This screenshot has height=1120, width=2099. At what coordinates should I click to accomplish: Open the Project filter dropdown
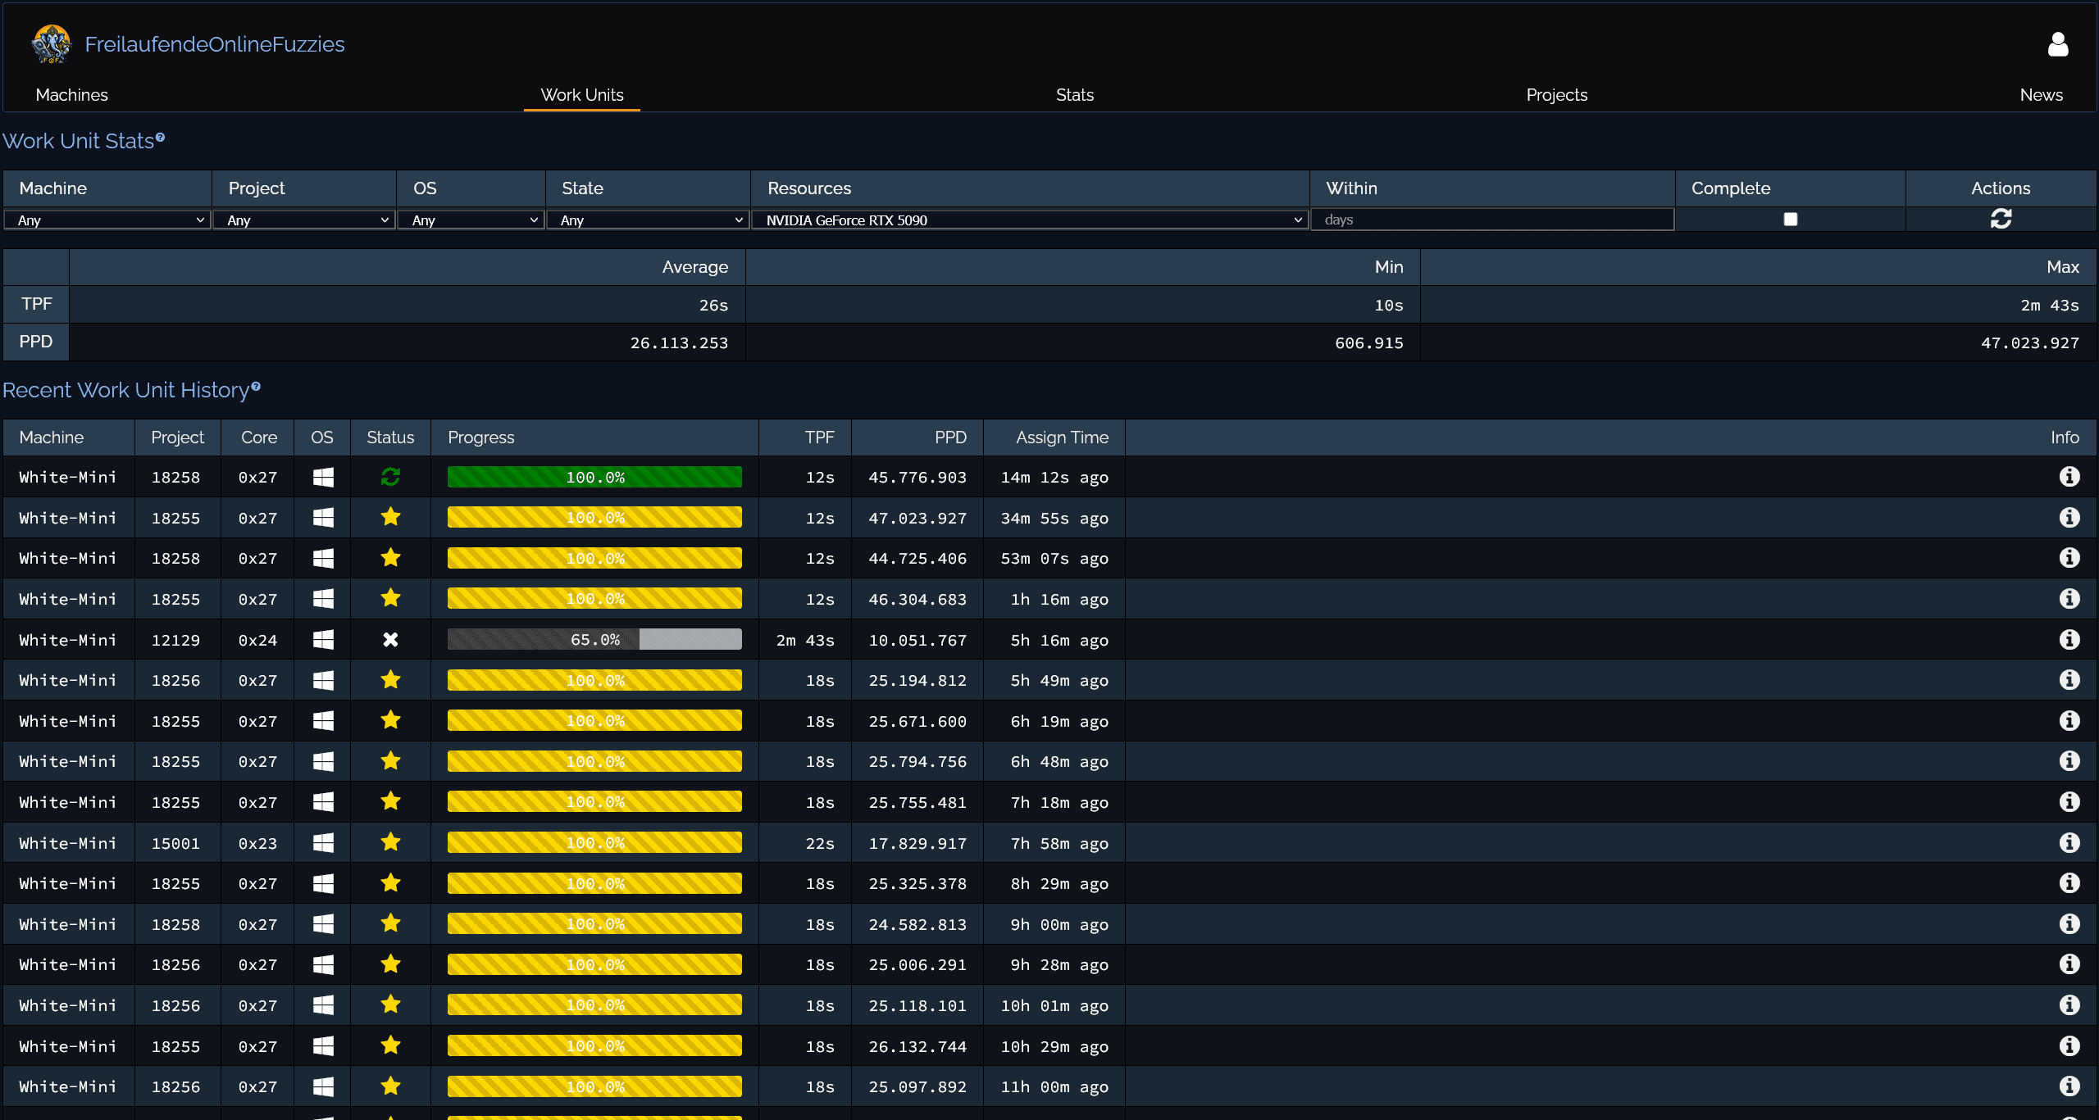(304, 220)
